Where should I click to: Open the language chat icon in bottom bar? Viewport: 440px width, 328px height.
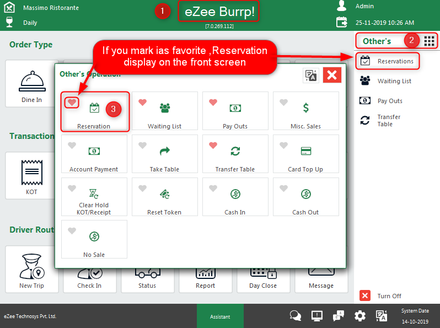(339, 316)
